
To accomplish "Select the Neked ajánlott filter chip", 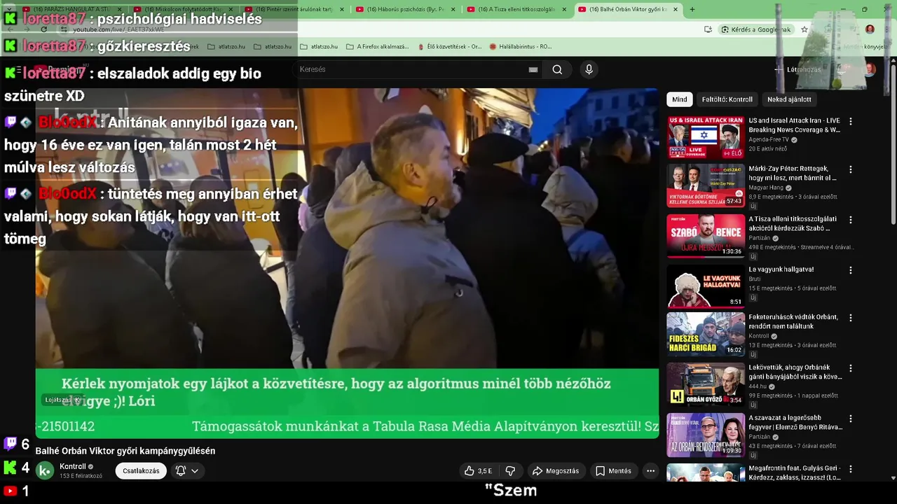I will 789,99.
